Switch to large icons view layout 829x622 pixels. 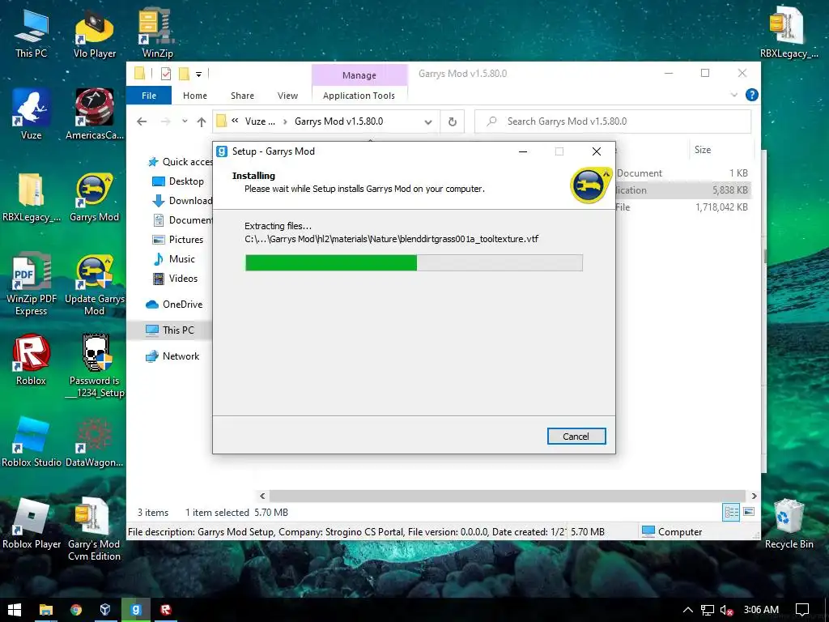pos(749,512)
